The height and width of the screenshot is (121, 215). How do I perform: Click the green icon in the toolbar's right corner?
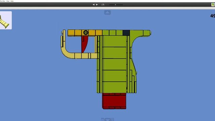pyautogui.click(x=213, y=4)
